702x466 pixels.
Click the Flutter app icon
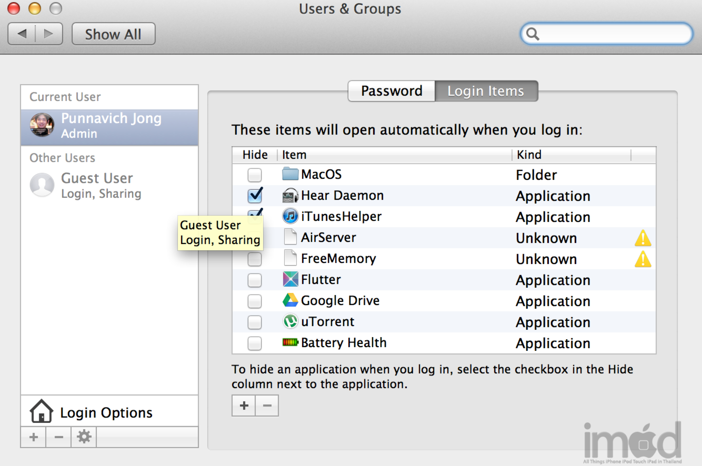point(290,279)
